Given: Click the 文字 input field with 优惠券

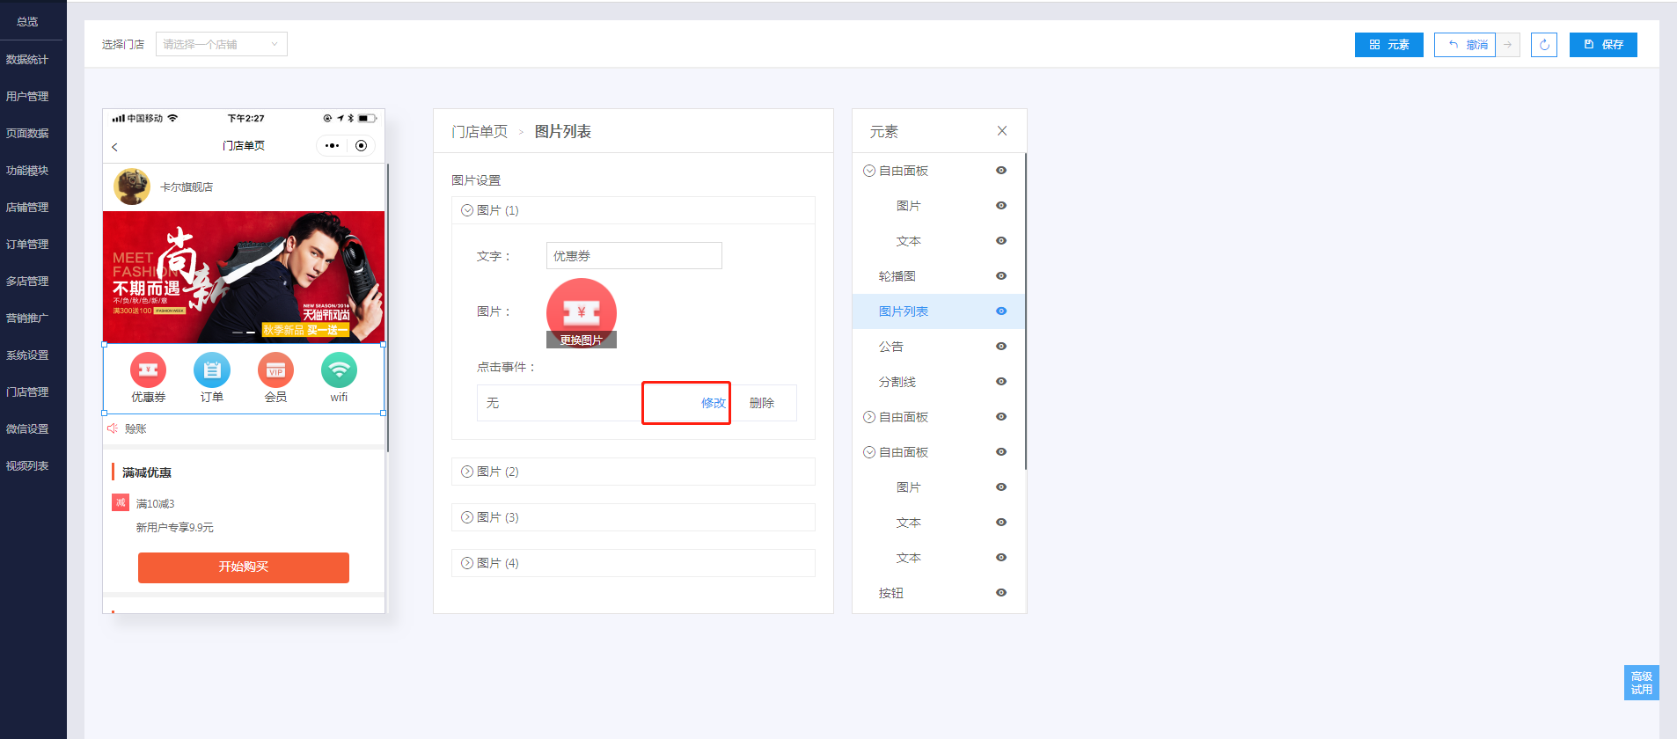Looking at the screenshot, I should coord(633,256).
